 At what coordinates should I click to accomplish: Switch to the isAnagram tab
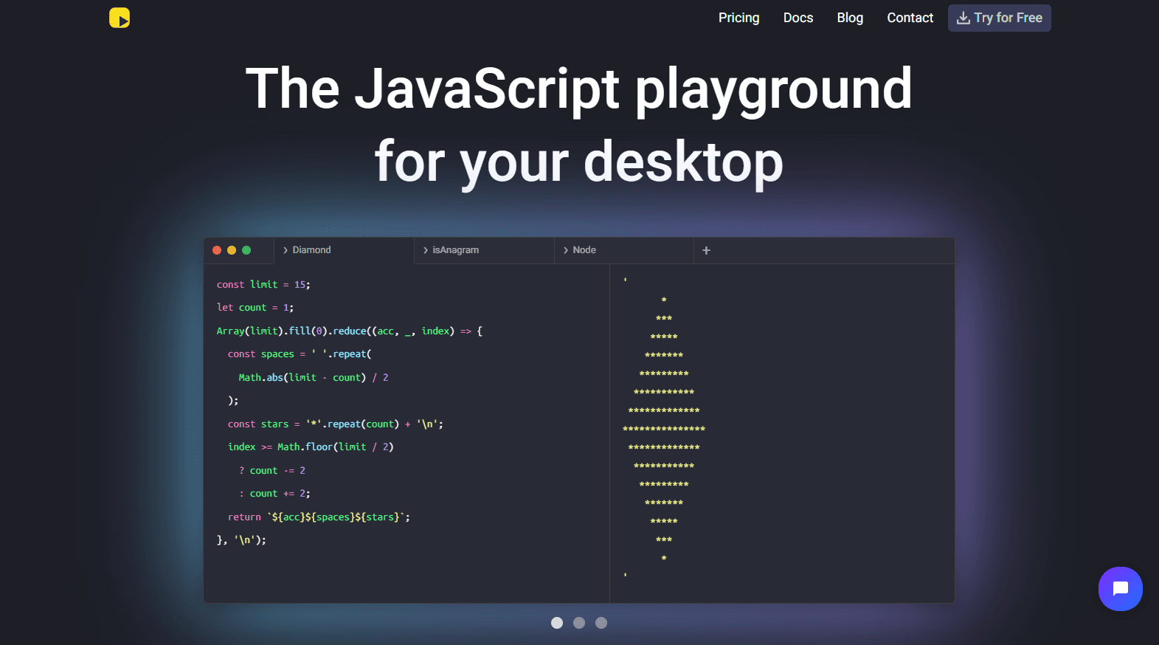484,250
